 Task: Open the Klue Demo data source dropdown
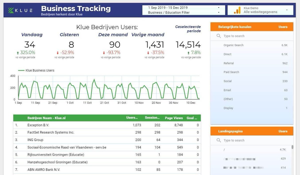[x=260, y=10]
